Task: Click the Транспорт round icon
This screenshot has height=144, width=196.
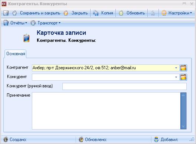Action: click(x=33, y=23)
